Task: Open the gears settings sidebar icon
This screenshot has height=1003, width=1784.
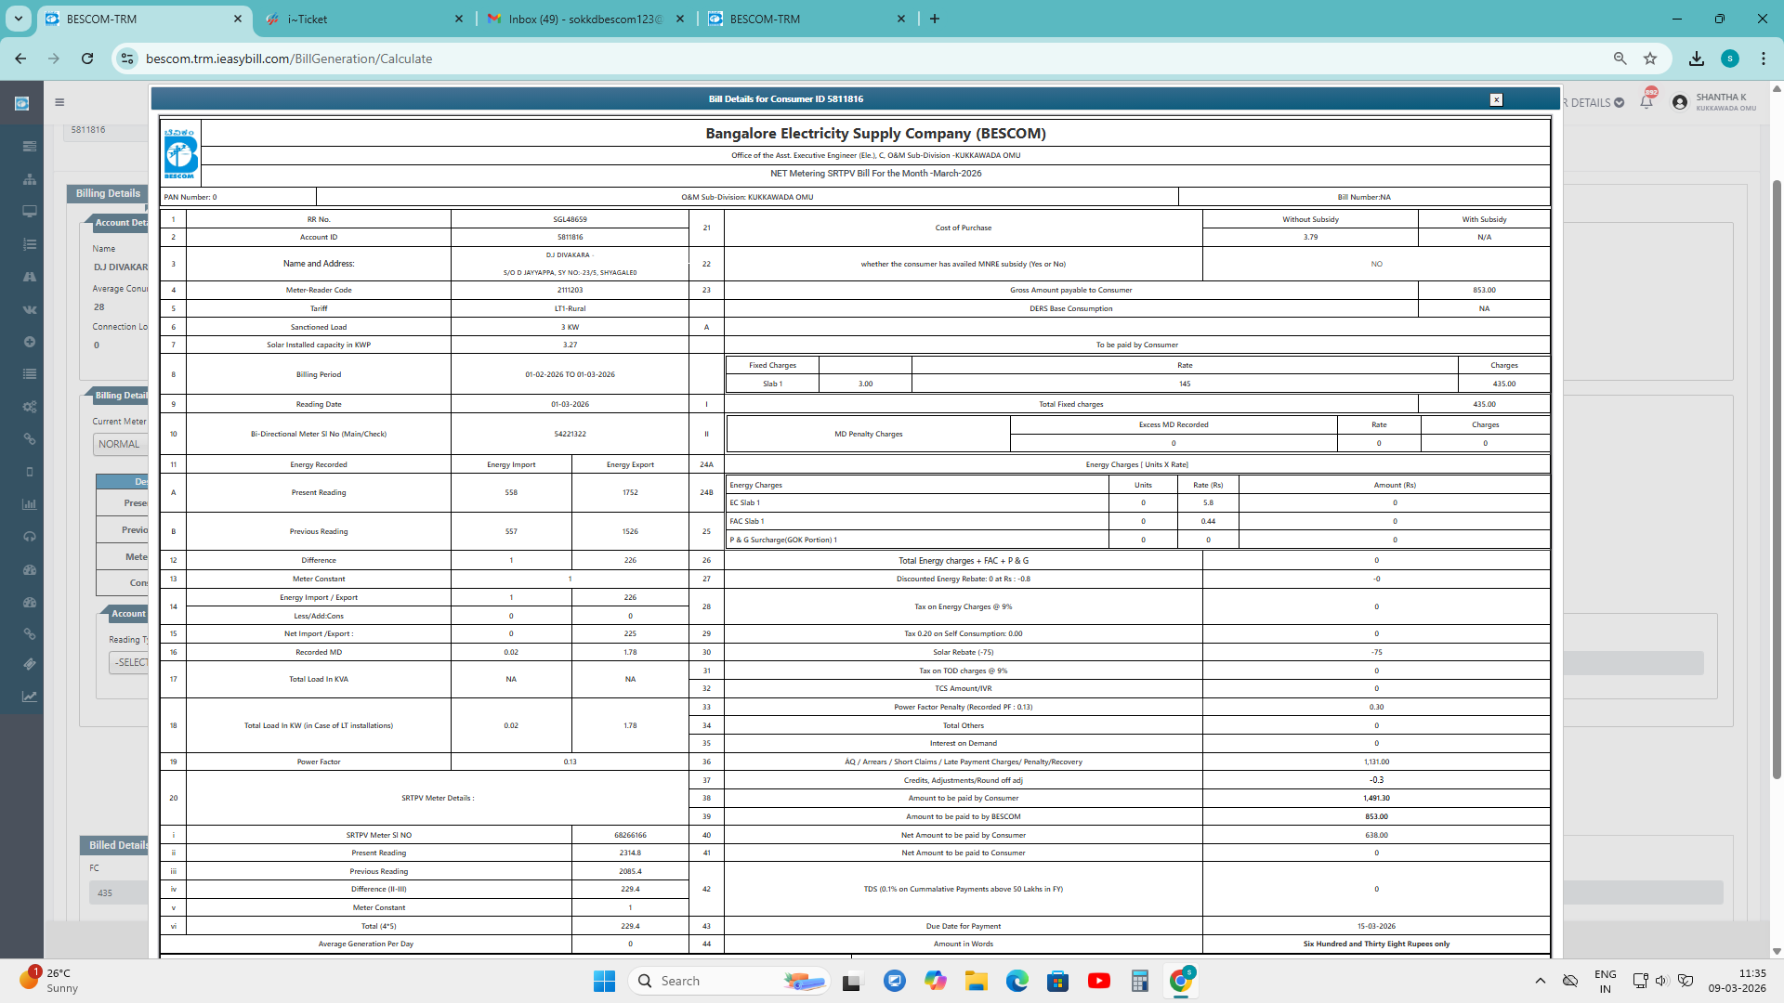Action: point(30,407)
